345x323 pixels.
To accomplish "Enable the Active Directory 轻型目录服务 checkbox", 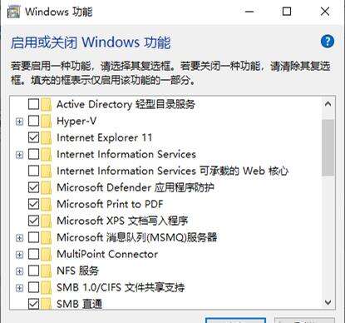I will click(33, 104).
